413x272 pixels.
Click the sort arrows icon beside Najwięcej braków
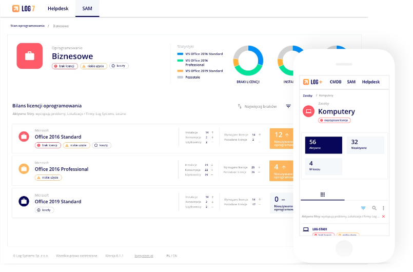[x=240, y=106]
